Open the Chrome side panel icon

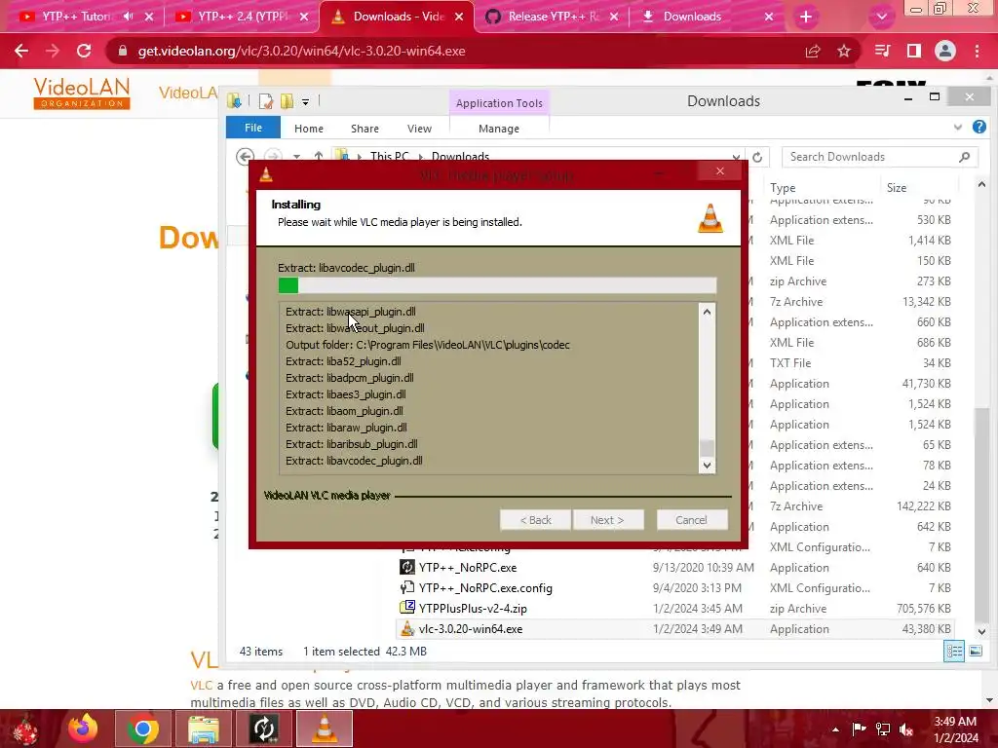tap(914, 51)
